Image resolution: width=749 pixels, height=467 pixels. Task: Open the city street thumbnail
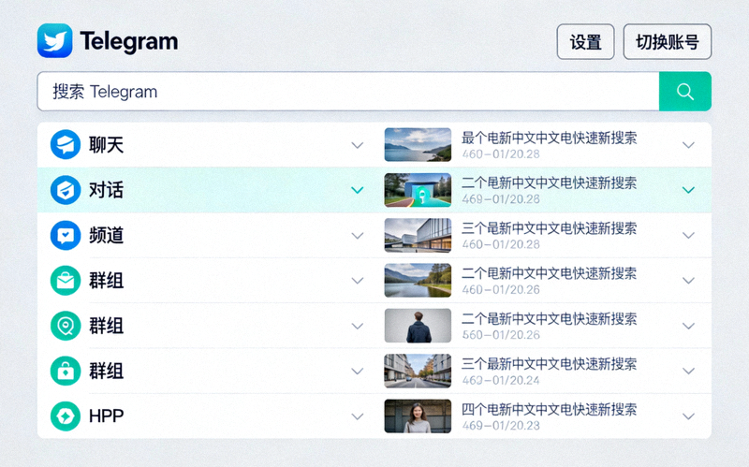click(418, 371)
